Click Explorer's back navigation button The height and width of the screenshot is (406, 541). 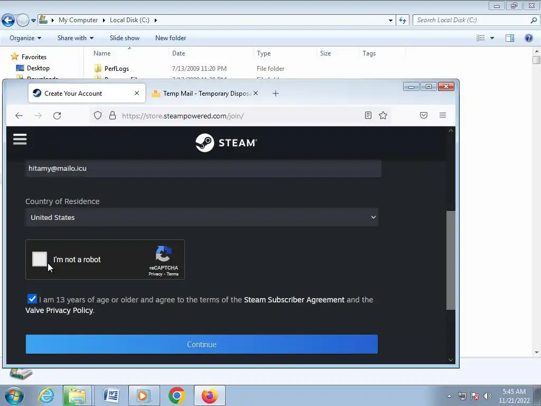(8, 20)
